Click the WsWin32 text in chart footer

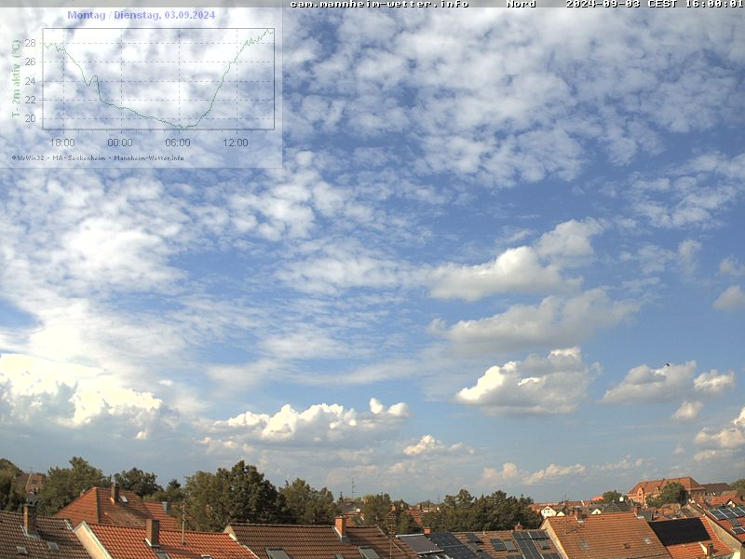pyautogui.click(x=30, y=157)
